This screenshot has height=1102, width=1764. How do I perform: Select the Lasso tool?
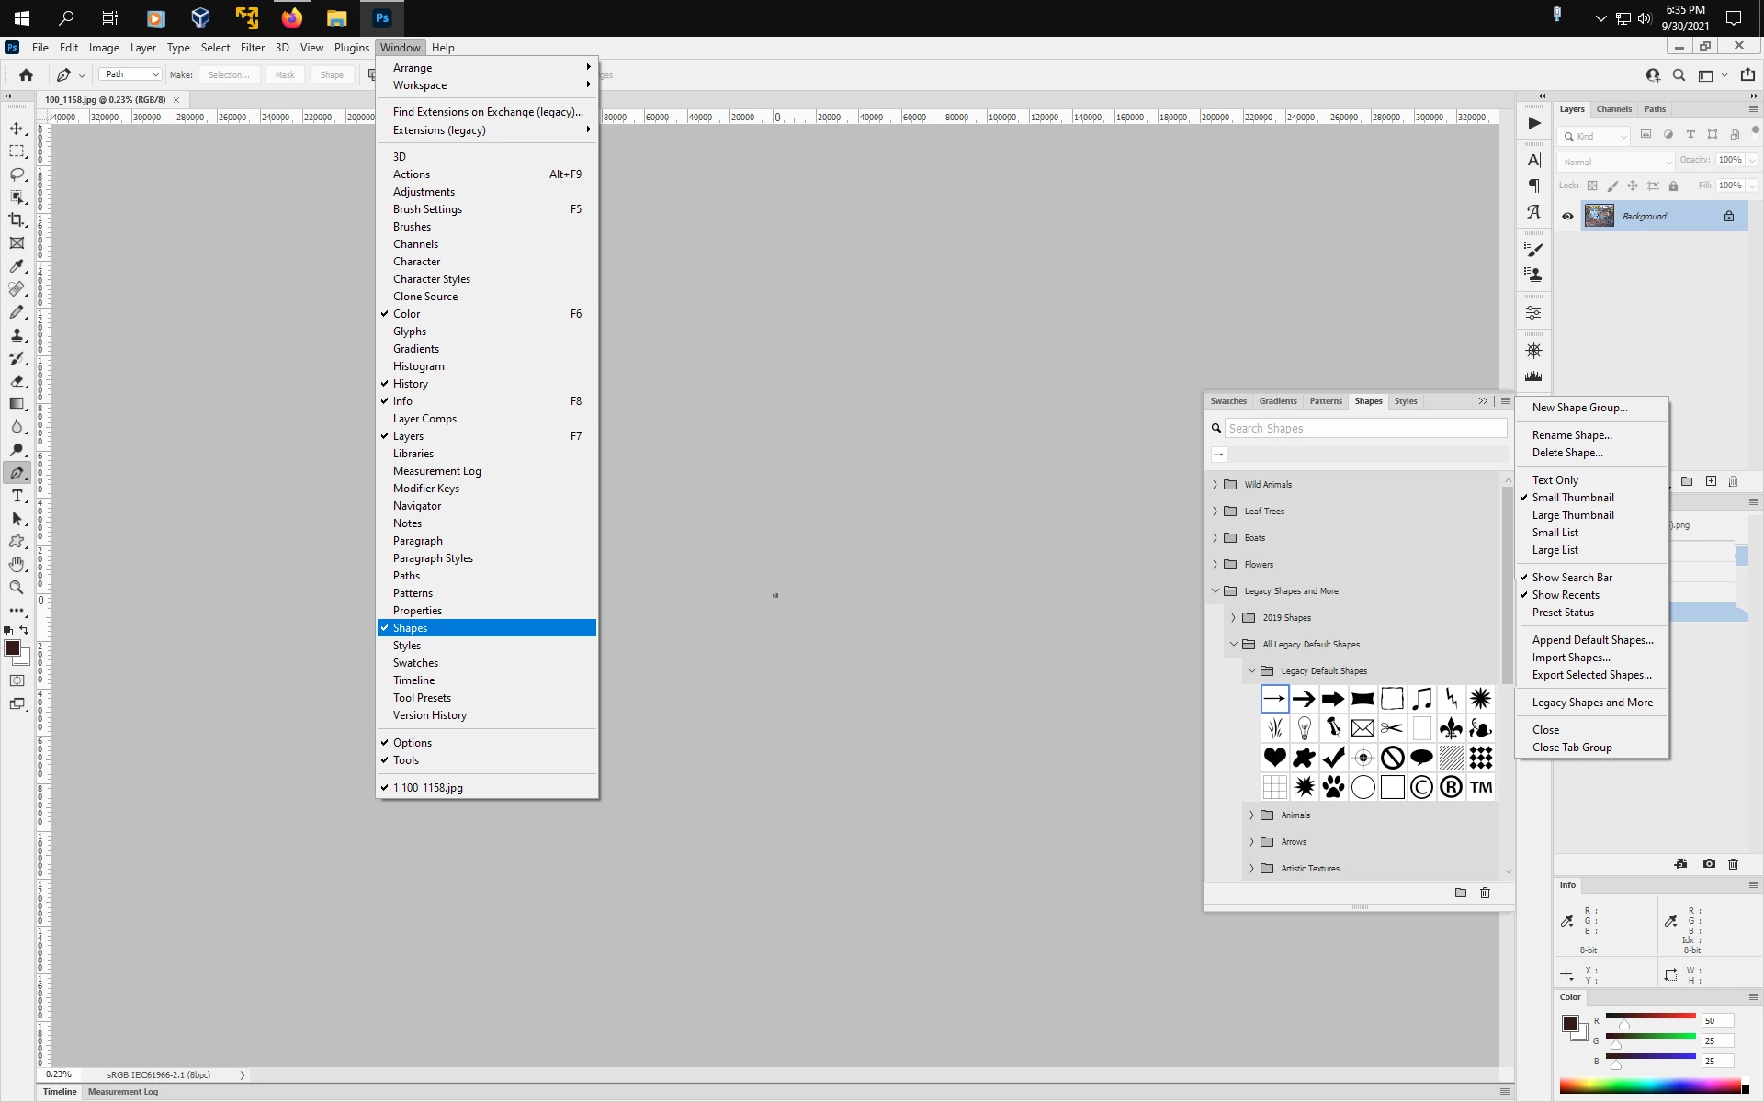point(17,174)
